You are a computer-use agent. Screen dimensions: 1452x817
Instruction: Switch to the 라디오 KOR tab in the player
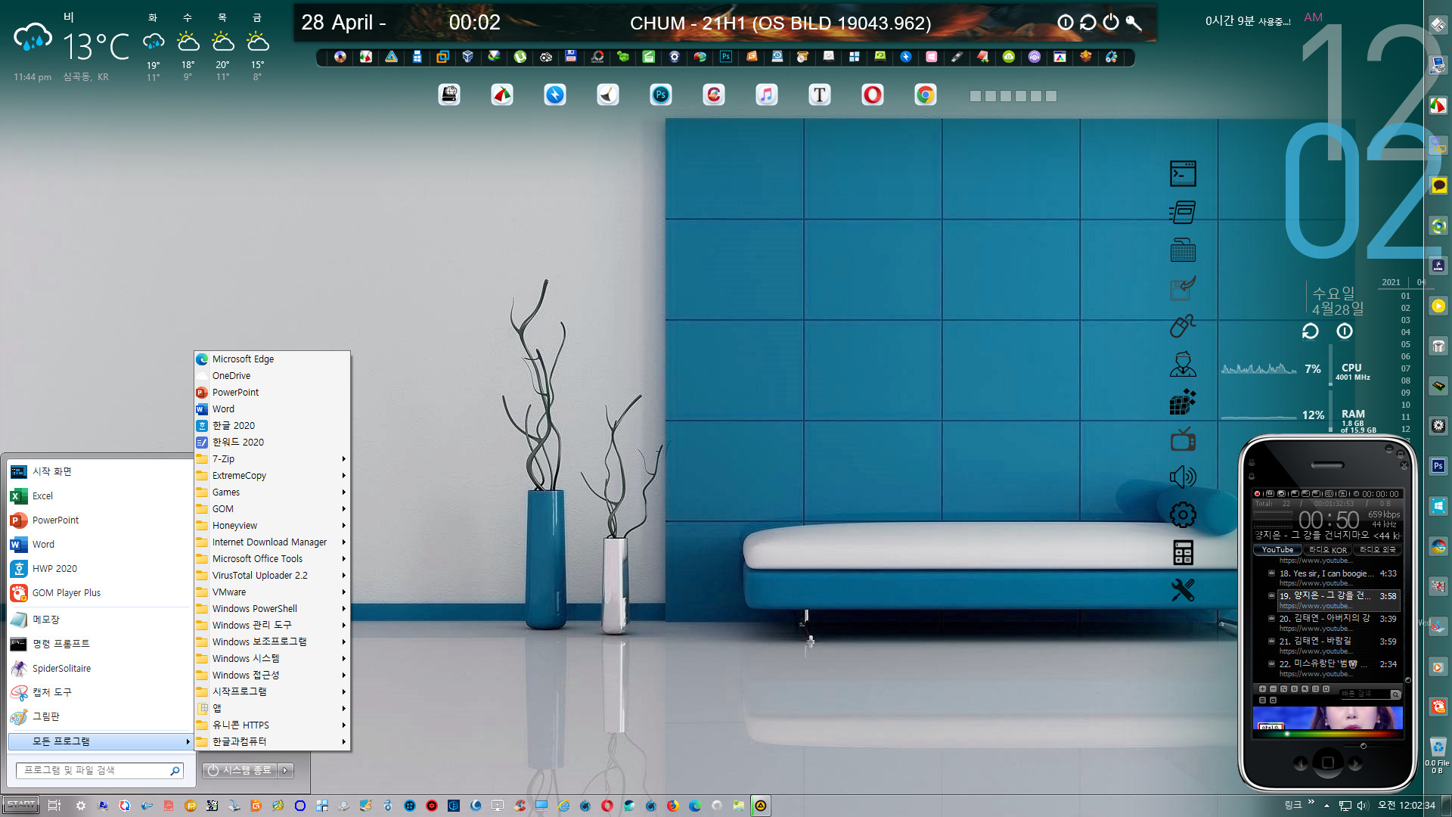click(1327, 550)
